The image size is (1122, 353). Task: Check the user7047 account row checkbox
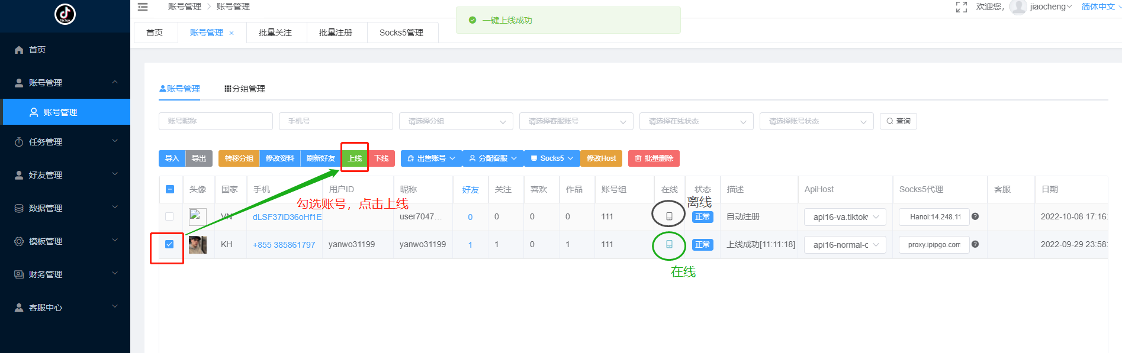tap(169, 216)
